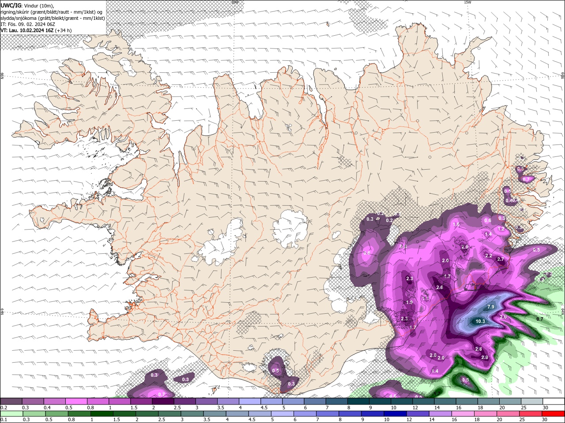Click the 1.6 precipitation value on map
The image size is (565, 423).
[x=456, y=224]
